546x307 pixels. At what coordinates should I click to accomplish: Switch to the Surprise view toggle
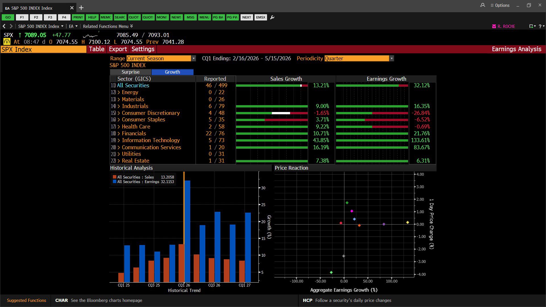131,72
